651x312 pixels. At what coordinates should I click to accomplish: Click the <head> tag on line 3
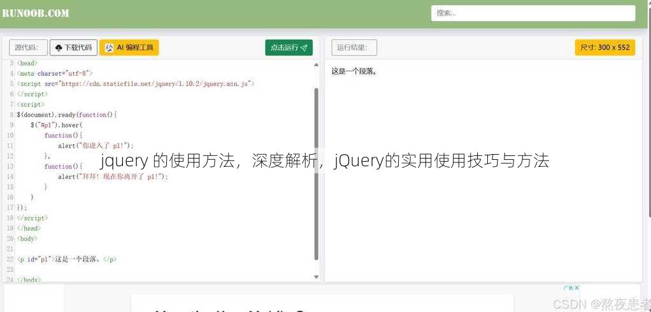point(27,63)
